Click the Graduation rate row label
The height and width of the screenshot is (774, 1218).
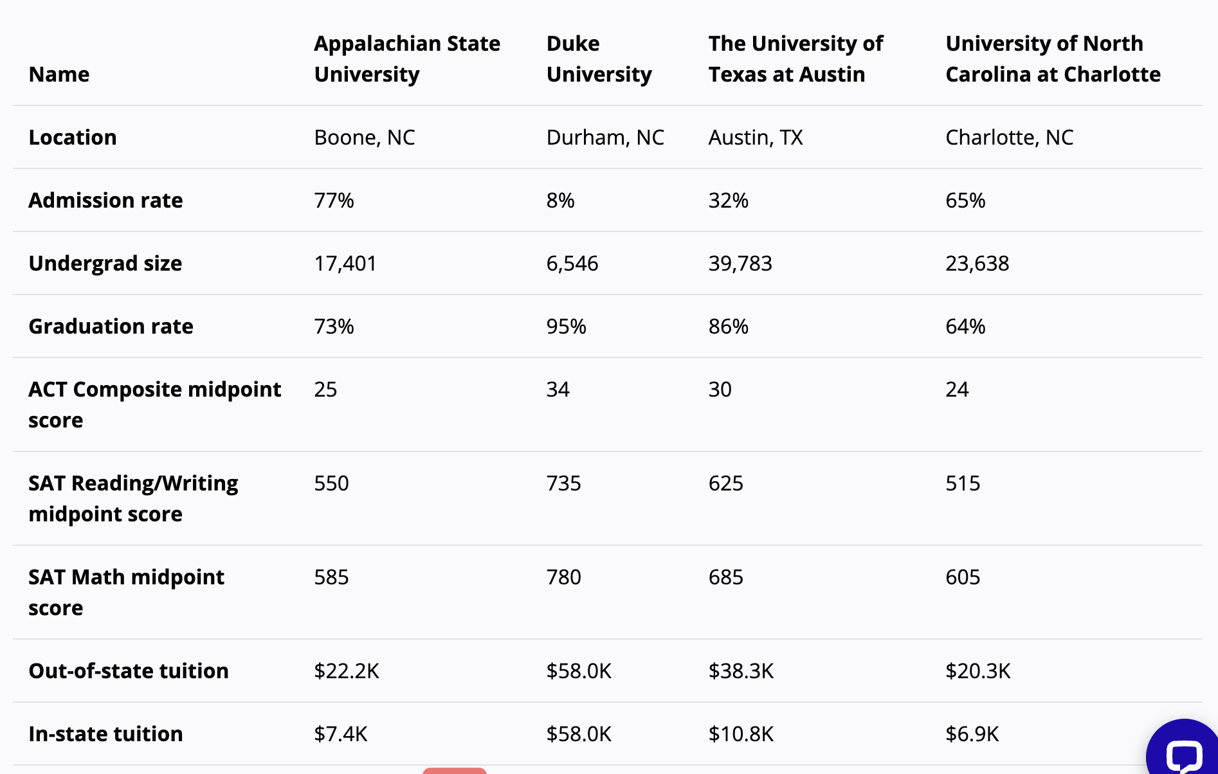(x=111, y=326)
